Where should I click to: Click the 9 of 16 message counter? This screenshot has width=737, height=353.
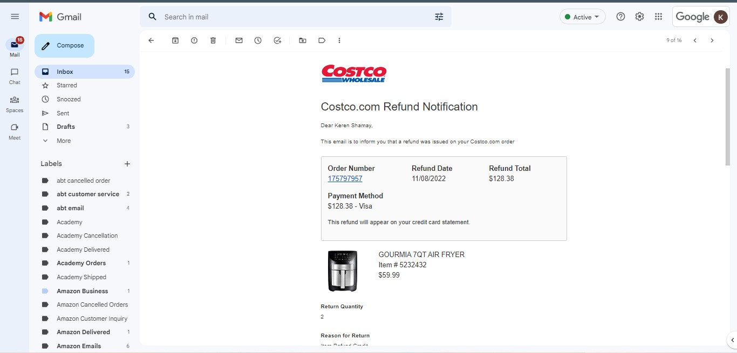point(674,40)
